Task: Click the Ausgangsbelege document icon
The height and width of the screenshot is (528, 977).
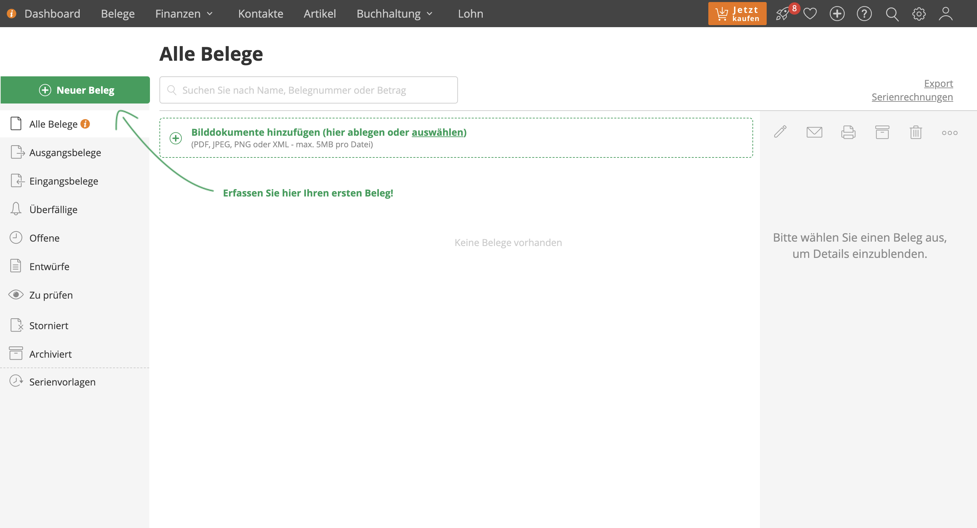Action: click(x=17, y=152)
